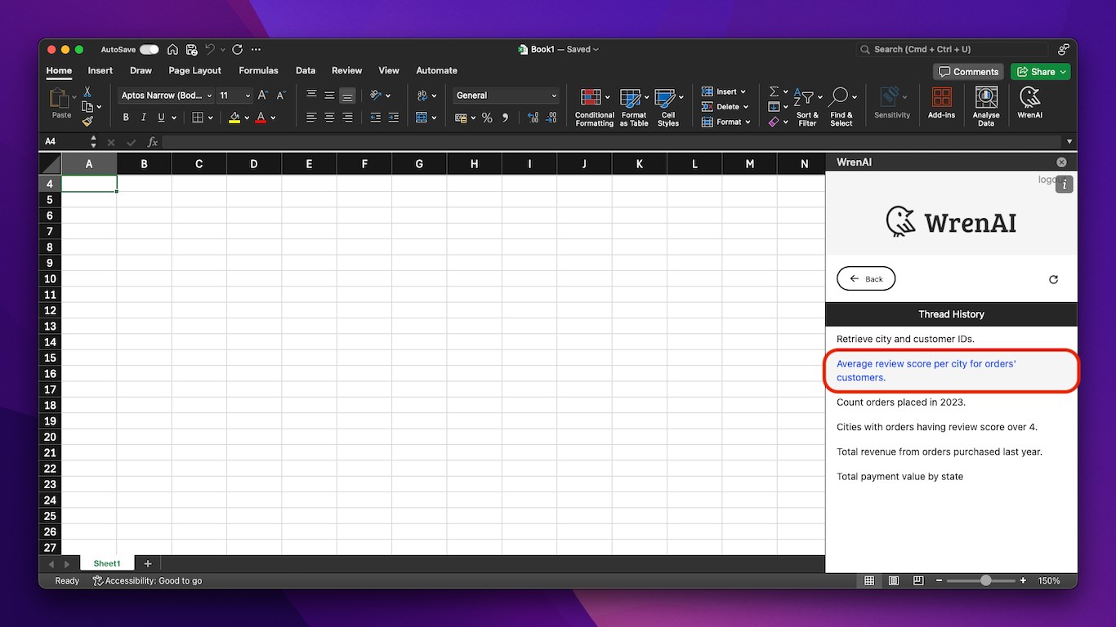Toggle bottom vertical alignment
Image resolution: width=1116 pixels, height=627 pixels.
347,96
